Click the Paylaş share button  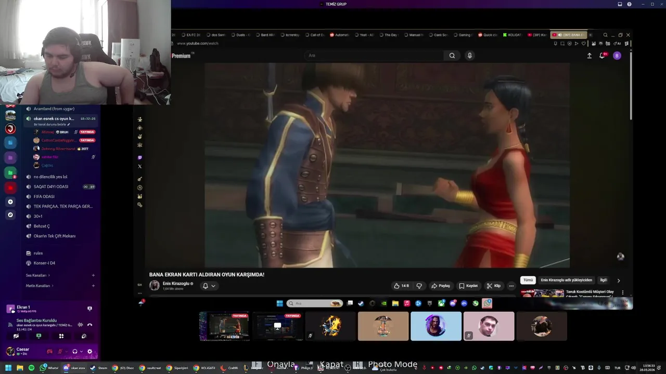440,286
